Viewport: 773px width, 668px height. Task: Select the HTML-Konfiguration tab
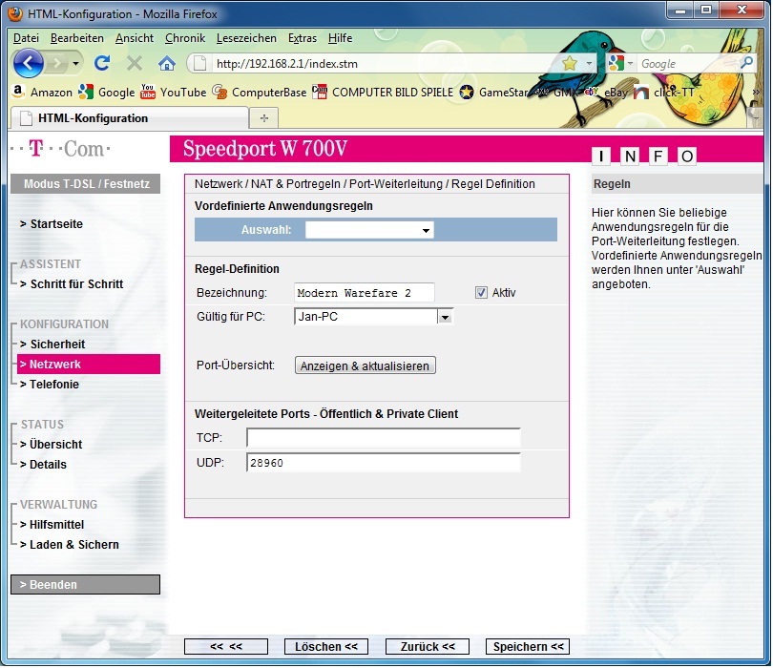129,118
